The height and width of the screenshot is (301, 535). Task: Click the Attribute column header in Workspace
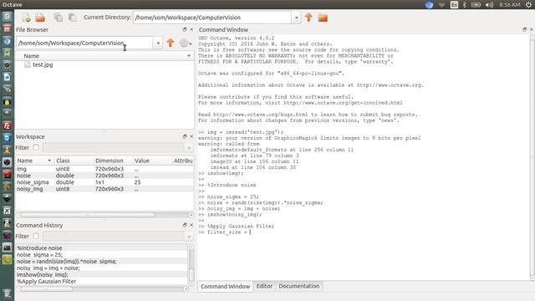coord(182,161)
